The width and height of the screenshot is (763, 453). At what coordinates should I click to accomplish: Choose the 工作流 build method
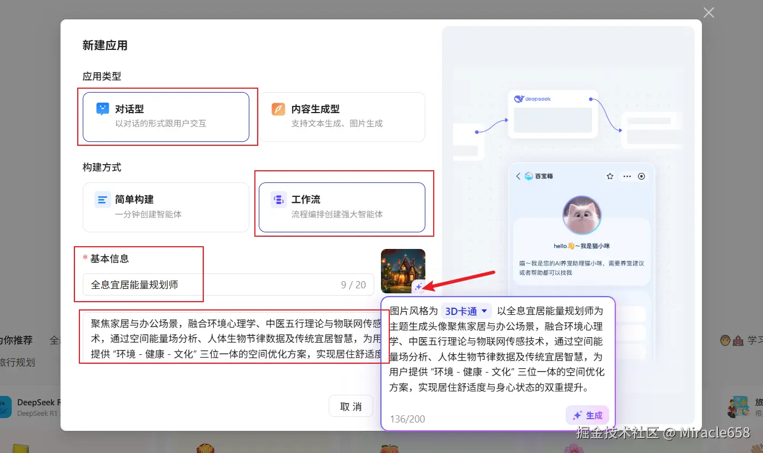343,207
